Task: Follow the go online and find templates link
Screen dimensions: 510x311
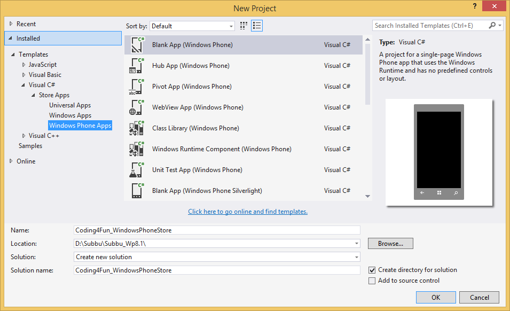Action: coord(247,211)
